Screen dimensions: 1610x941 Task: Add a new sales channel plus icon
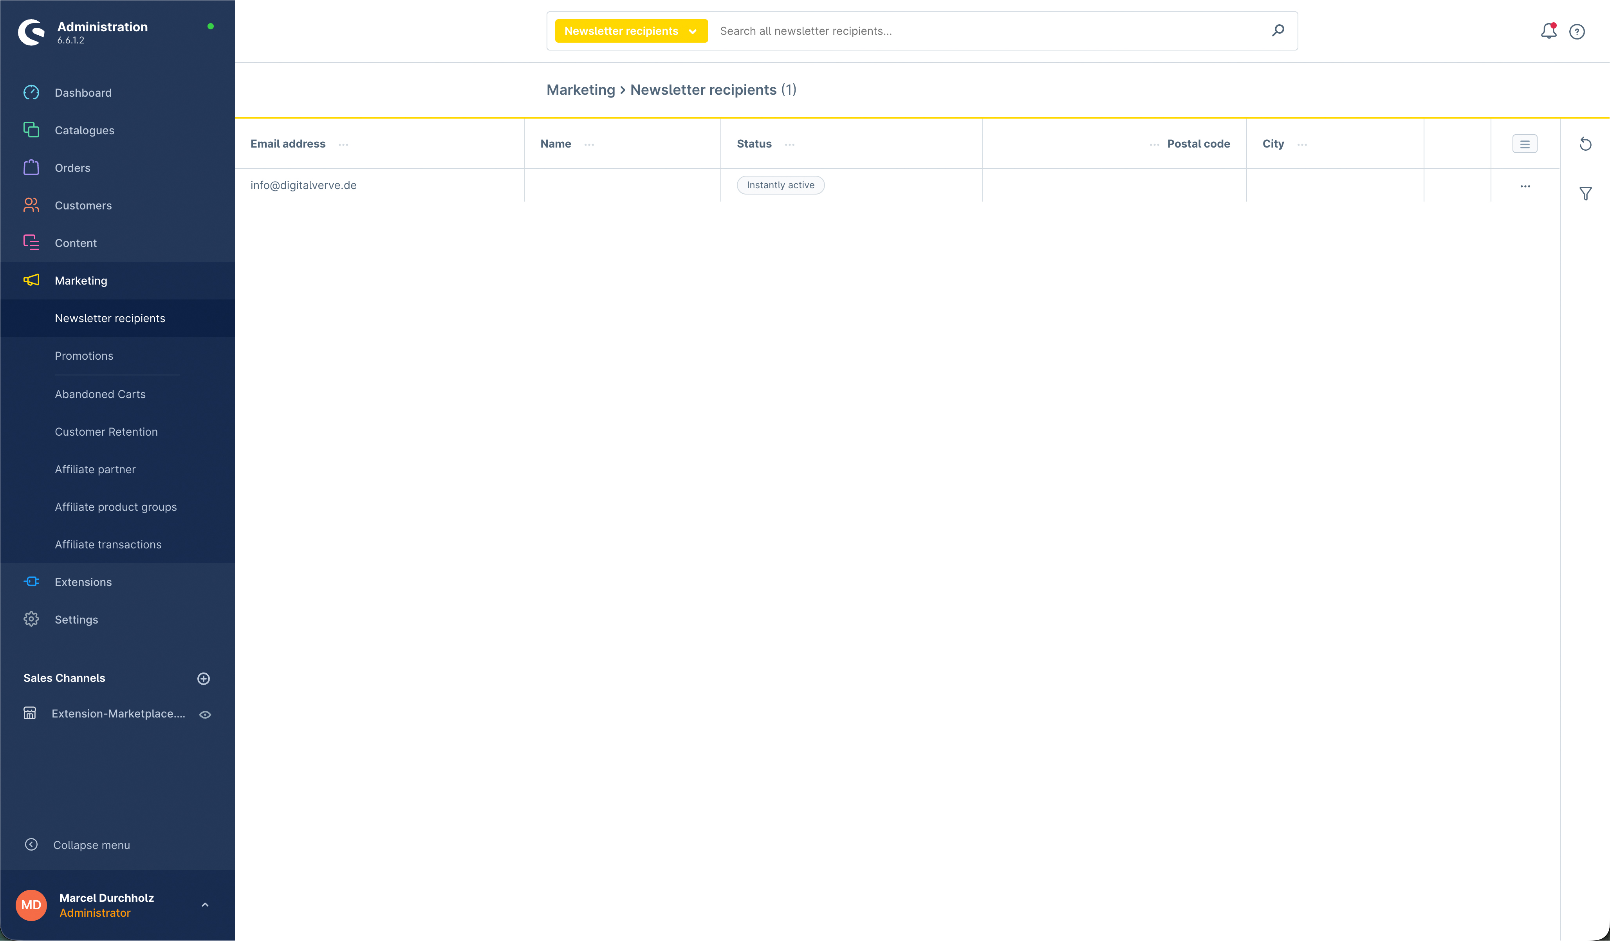pyautogui.click(x=203, y=678)
